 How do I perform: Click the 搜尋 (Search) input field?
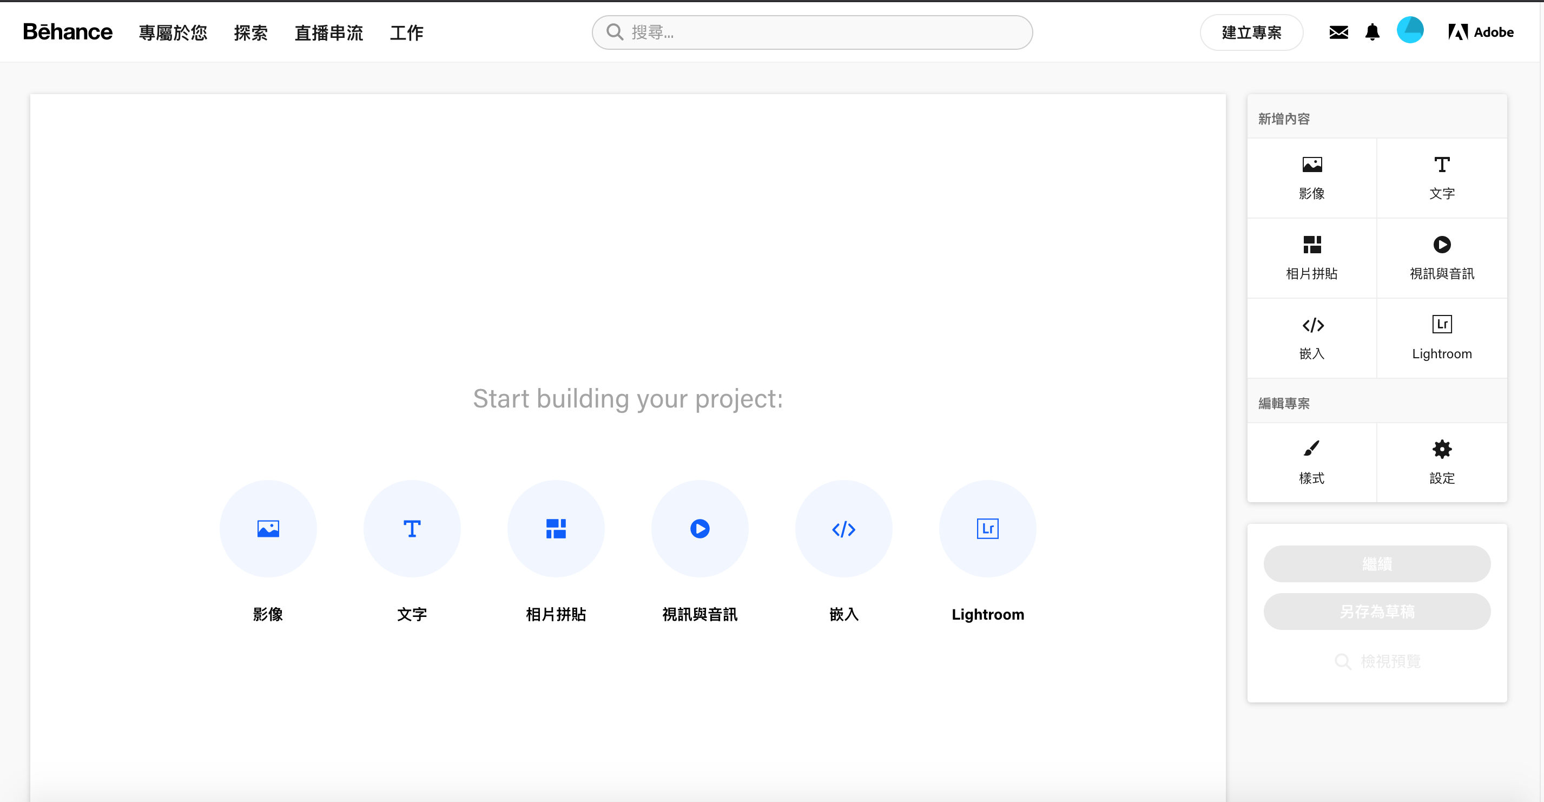[821, 32]
